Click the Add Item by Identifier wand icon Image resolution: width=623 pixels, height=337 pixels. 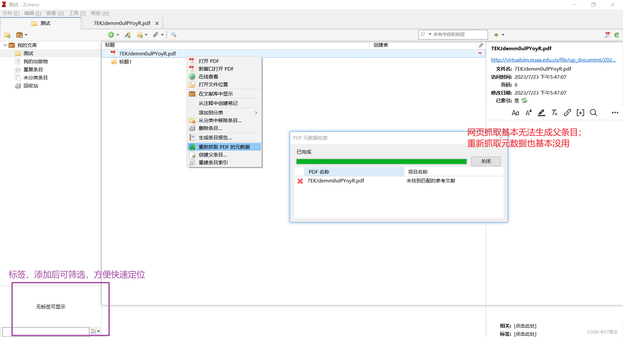pos(128,35)
